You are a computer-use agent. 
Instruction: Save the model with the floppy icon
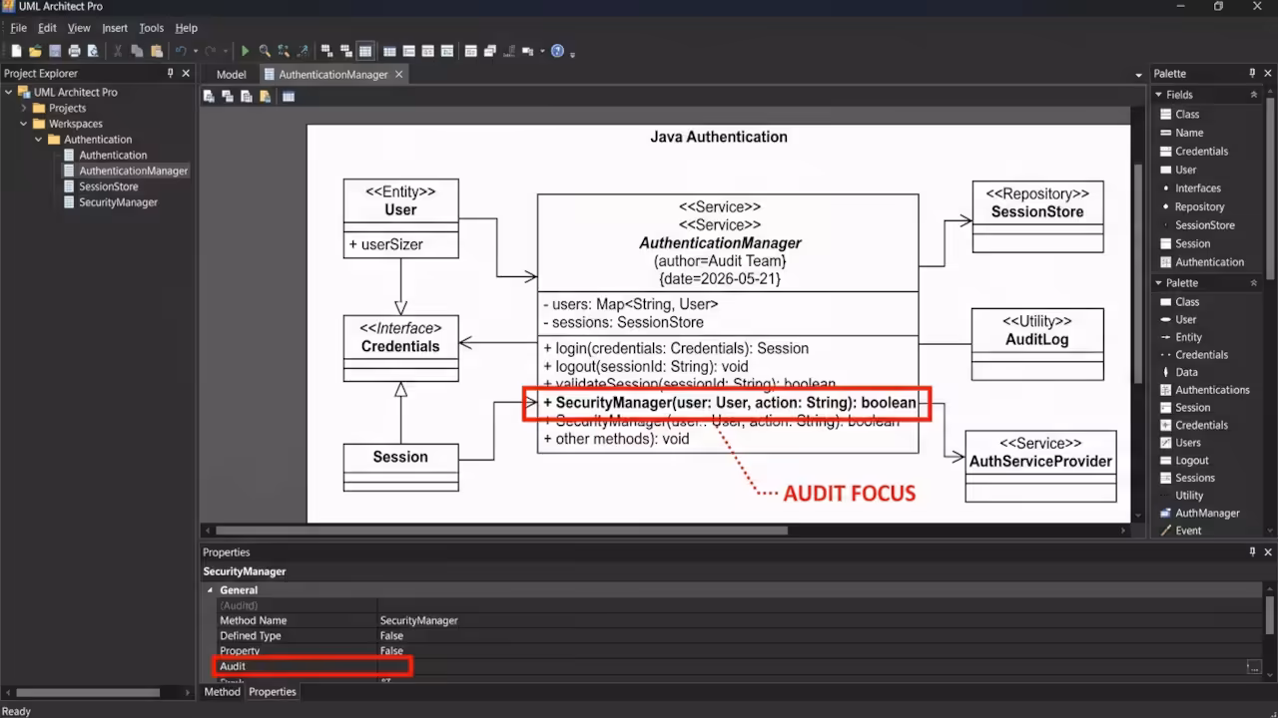55,51
